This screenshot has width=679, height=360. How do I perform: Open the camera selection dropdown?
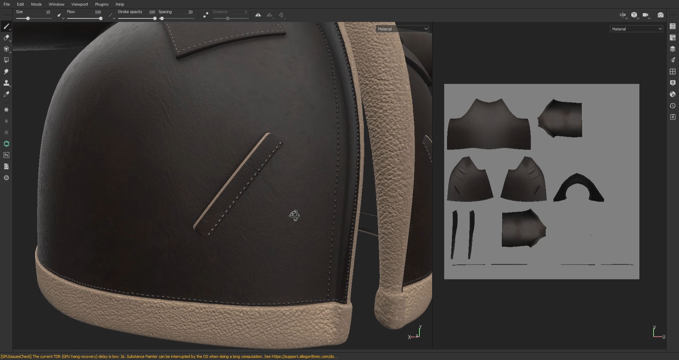tap(646, 15)
